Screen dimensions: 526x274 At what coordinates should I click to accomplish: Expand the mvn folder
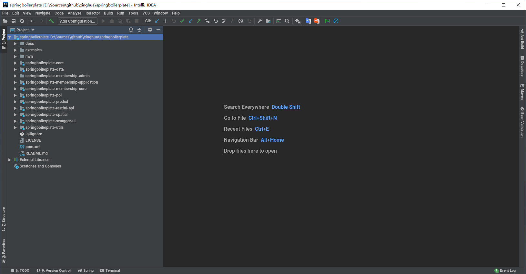coord(15,56)
